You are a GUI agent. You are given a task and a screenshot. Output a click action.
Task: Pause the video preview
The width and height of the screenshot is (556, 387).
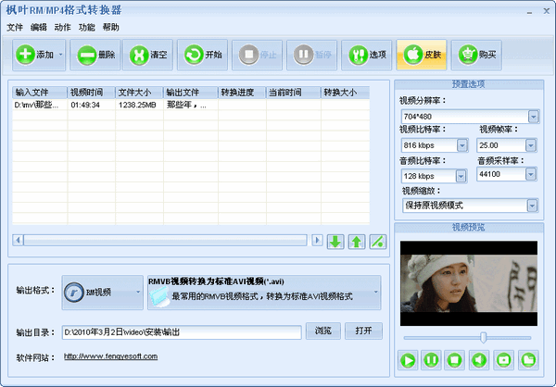click(432, 359)
